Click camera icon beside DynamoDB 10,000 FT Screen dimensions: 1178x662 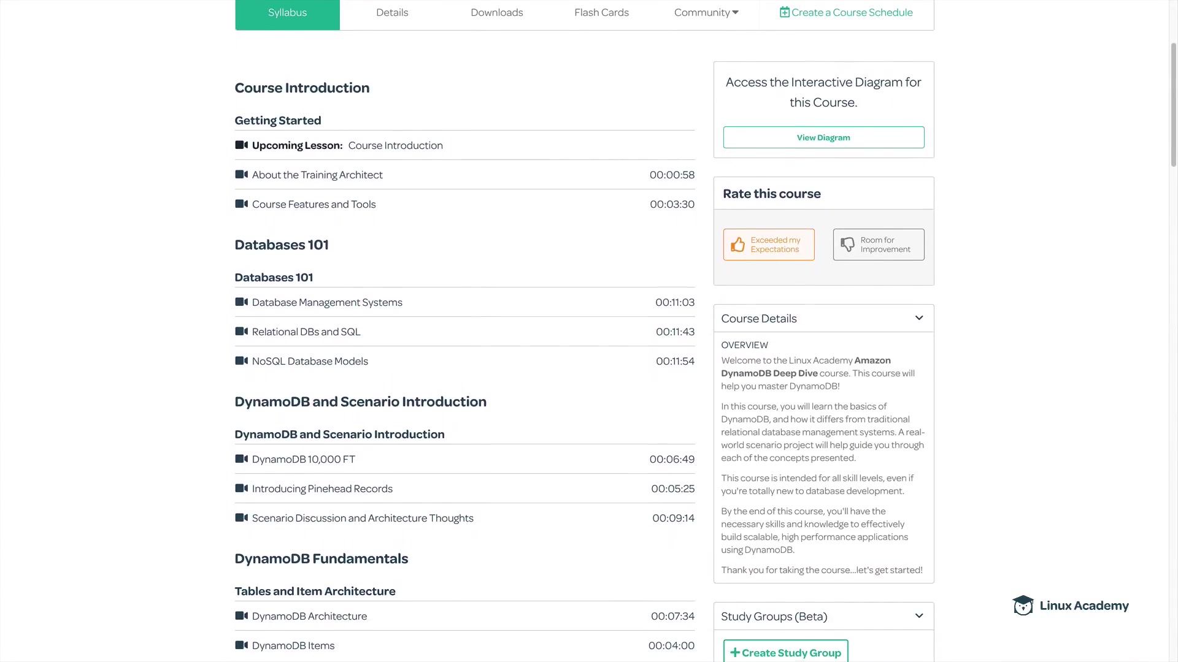click(241, 459)
